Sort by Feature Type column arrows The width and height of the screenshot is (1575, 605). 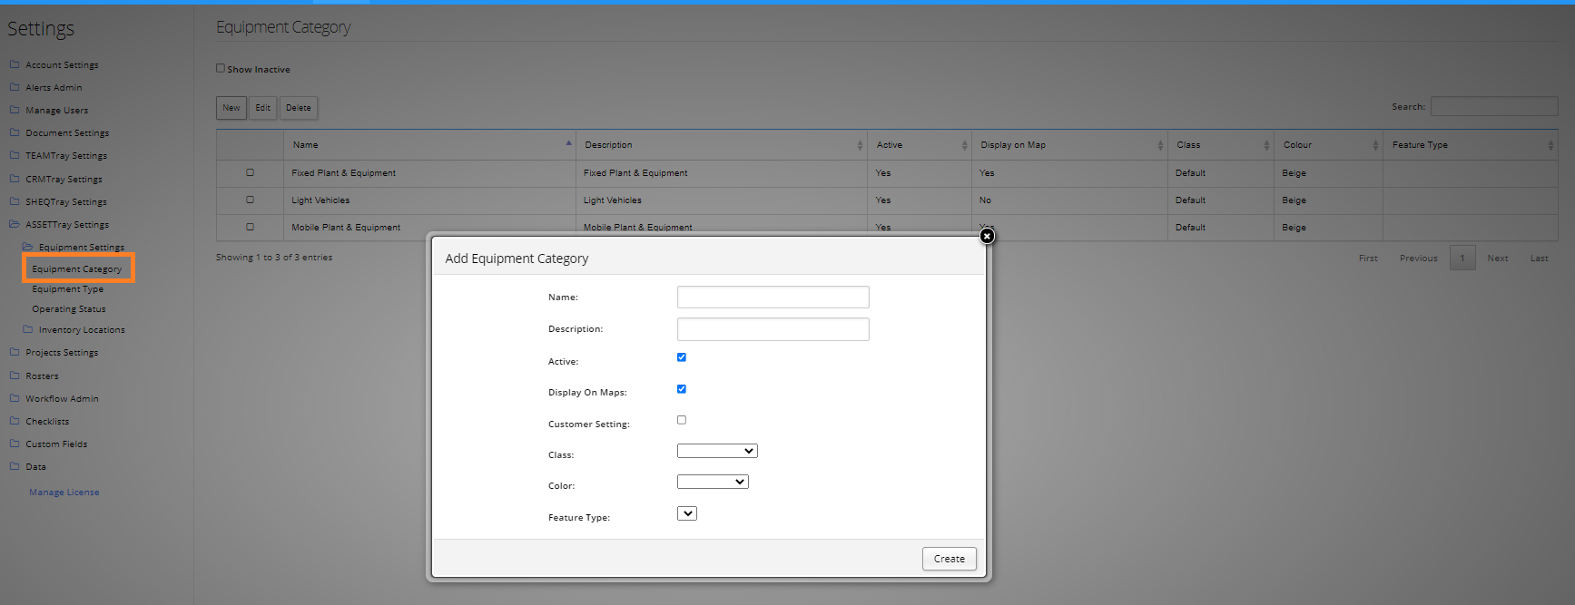tap(1550, 145)
